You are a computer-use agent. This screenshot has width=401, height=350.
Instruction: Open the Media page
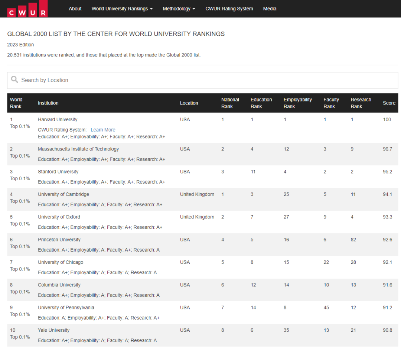click(270, 9)
